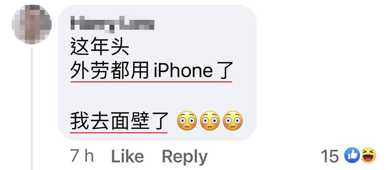The width and height of the screenshot is (388, 170).
Task: Click the blue thumbs-up reaction icon
Action: [x=353, y=155]
